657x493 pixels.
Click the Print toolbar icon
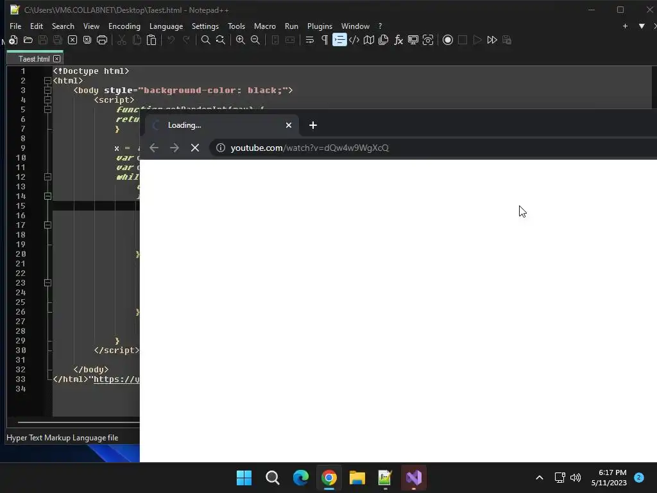(102, 40)
